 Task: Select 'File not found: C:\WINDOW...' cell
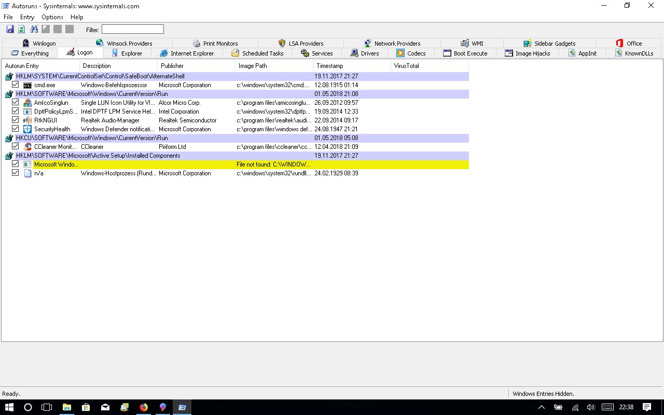click(x=273, y=164)
